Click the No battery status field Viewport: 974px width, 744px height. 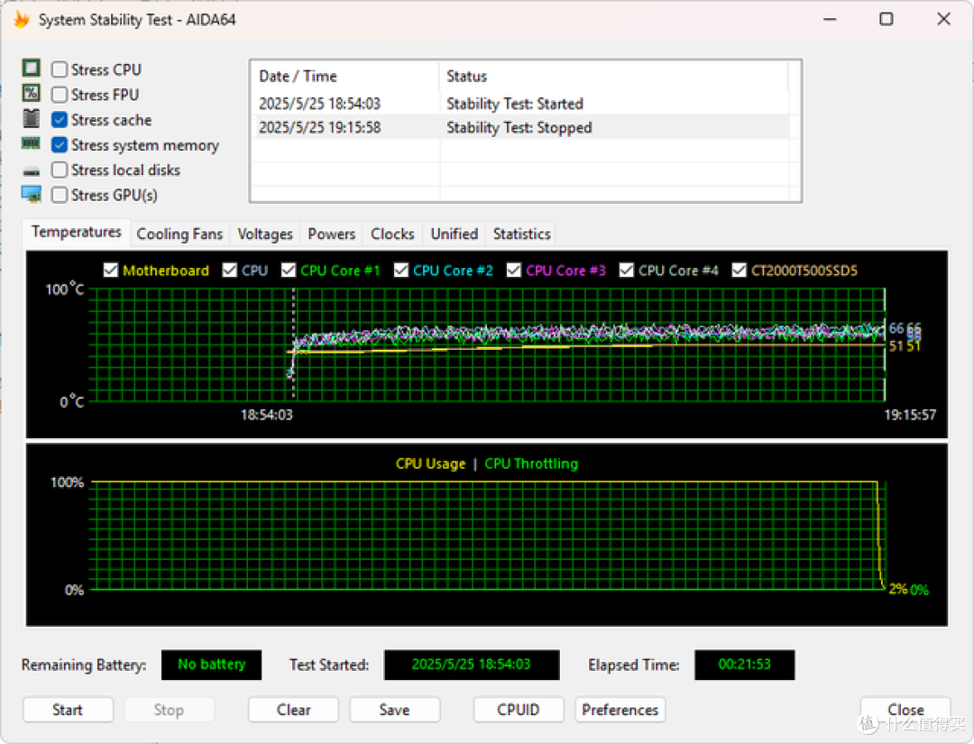tap(211, 665)
